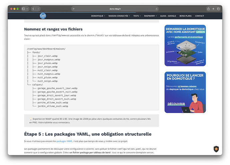This screenshot has width=230, height=165.
Task: Click the /config/www/dashboard/maison/ path
Action: tap(46, 49)
